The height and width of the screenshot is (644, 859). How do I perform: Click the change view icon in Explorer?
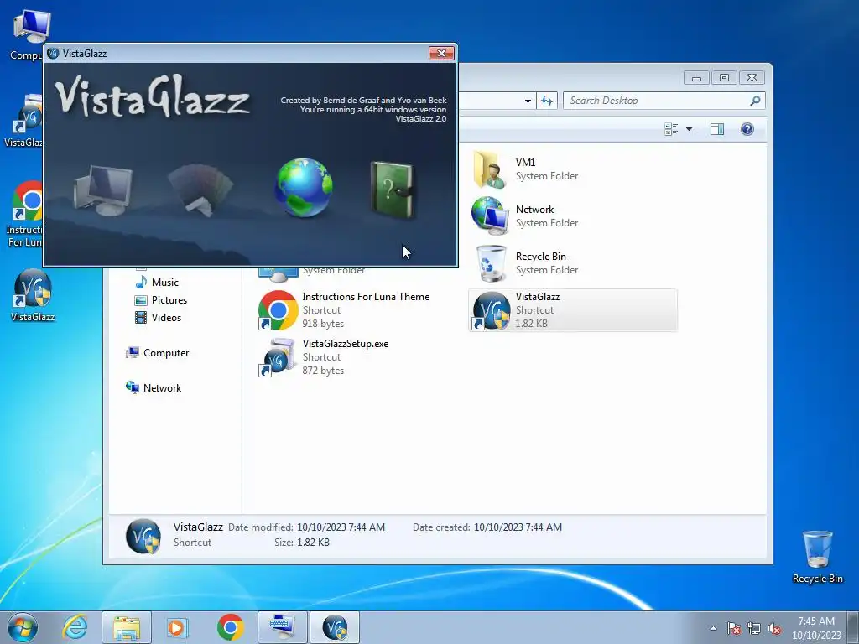point(671,129)
